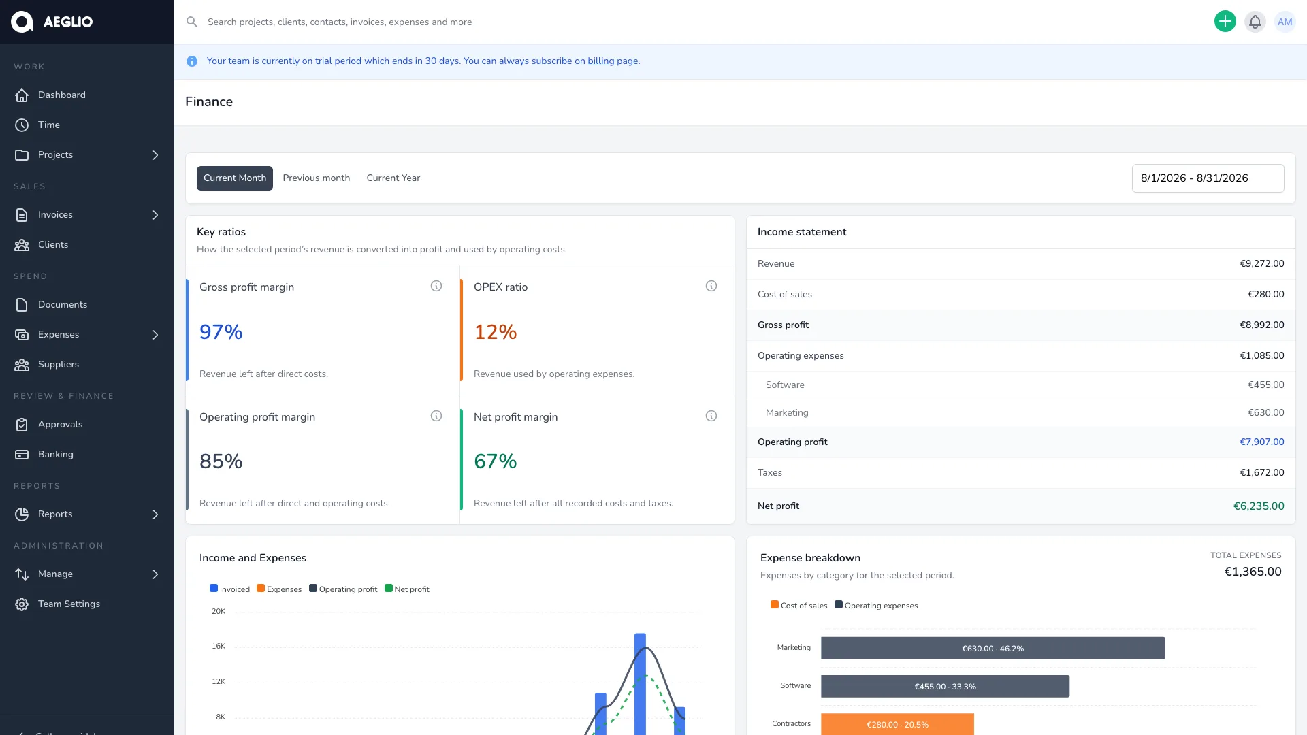The height and width of the screenshot is (735, 1307).
Task: Click the Total Expenses €1,365.00 value
Action: click(1253, 572)
